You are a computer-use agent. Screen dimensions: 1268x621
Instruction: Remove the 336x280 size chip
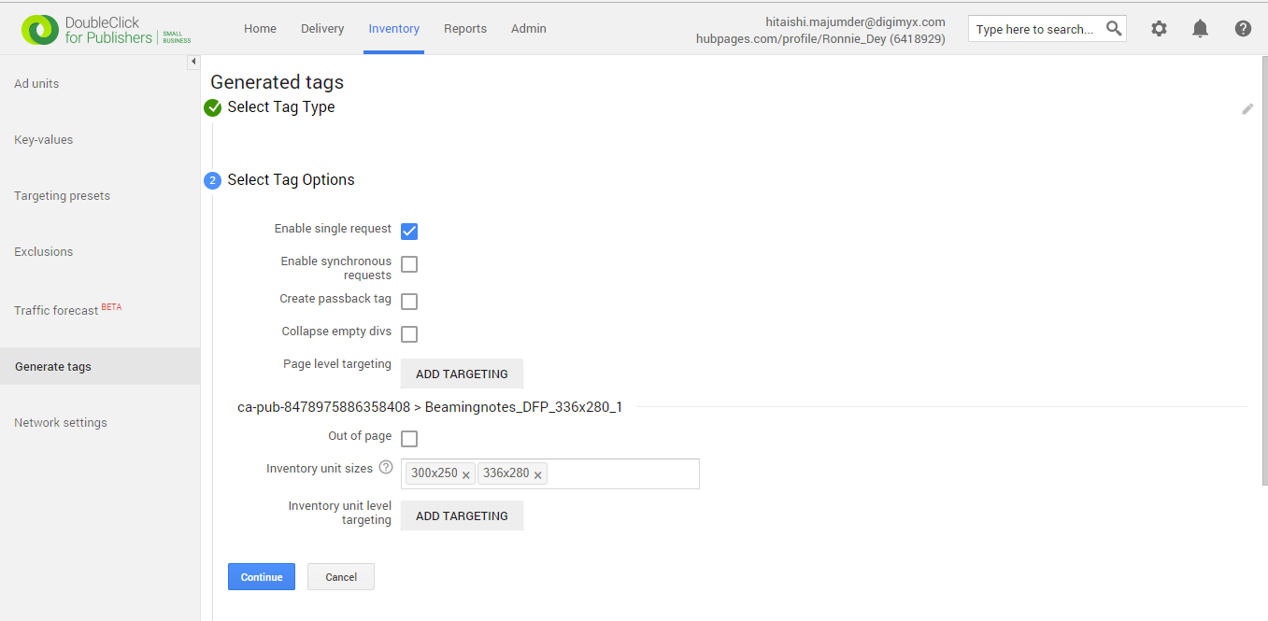click(x=537, y=474)
